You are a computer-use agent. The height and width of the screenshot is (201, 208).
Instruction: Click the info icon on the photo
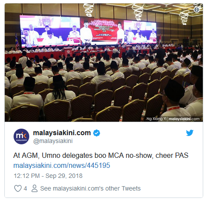point(197,10)
